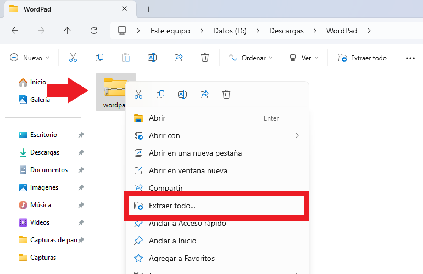Image resolution: width=423 pixels, height=274 pixels.
Task: Open Vídeos in the sidebar
Action: (x=34, y=222)
